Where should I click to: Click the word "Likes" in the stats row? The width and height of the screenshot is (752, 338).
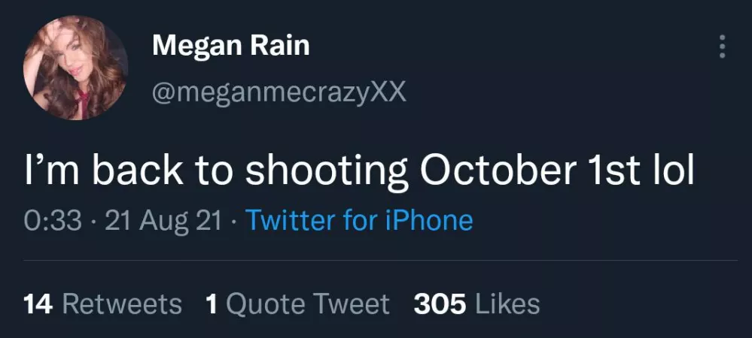507,304
